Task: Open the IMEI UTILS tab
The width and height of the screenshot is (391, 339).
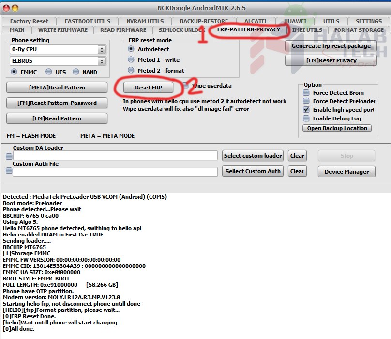Action: [x=307, y=30]
